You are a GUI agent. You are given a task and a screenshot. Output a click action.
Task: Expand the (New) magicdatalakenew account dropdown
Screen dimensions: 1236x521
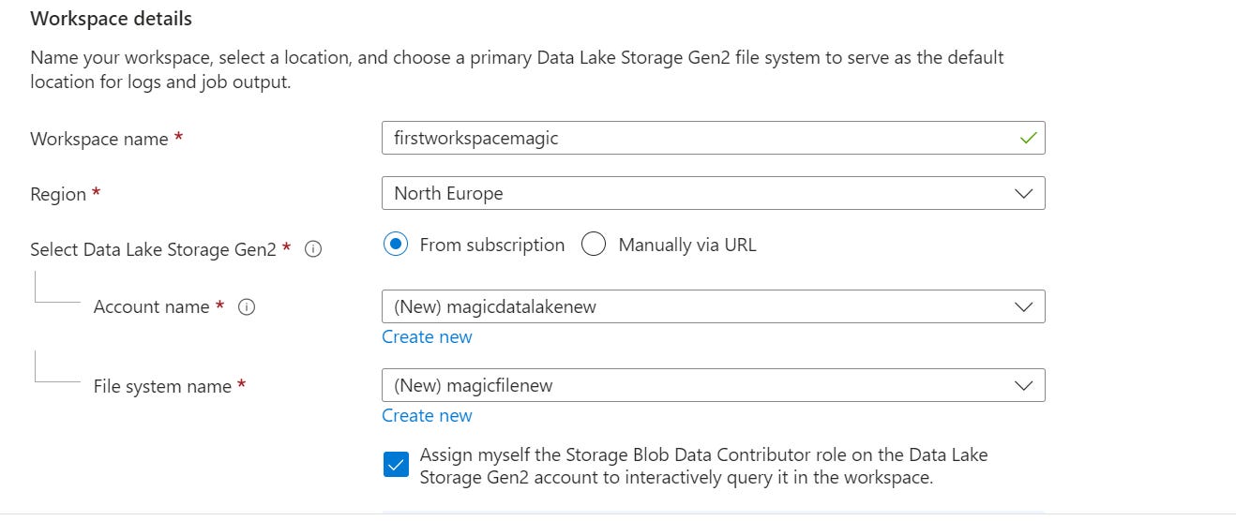tap(713, 306)
